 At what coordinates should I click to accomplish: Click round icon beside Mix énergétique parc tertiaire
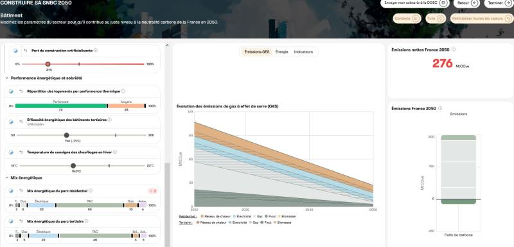[x=11, y=221]
